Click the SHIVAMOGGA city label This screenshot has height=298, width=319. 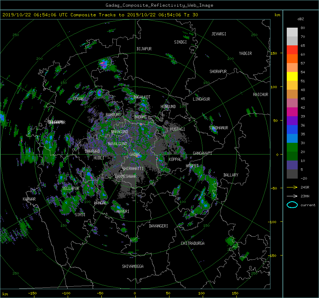[x=133, y=266]
